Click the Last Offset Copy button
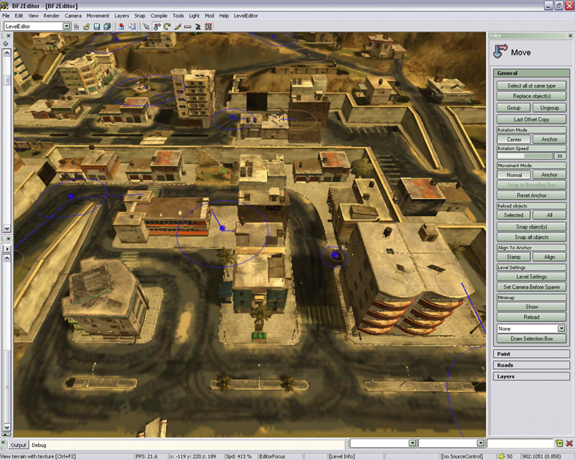 point(531,119)
